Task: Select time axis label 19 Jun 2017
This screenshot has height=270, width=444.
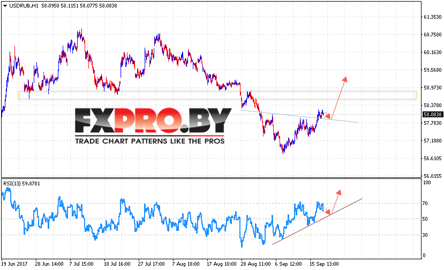Action: click(14, 264)
